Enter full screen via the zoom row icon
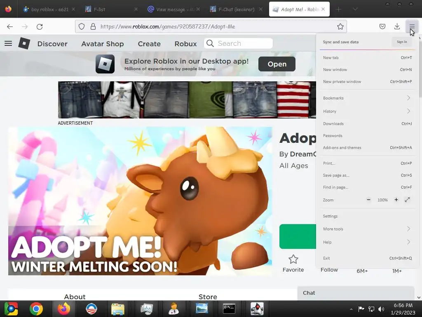Image resolution: width=422 pixels, height=317 pixels. click(x=407, y=200)
